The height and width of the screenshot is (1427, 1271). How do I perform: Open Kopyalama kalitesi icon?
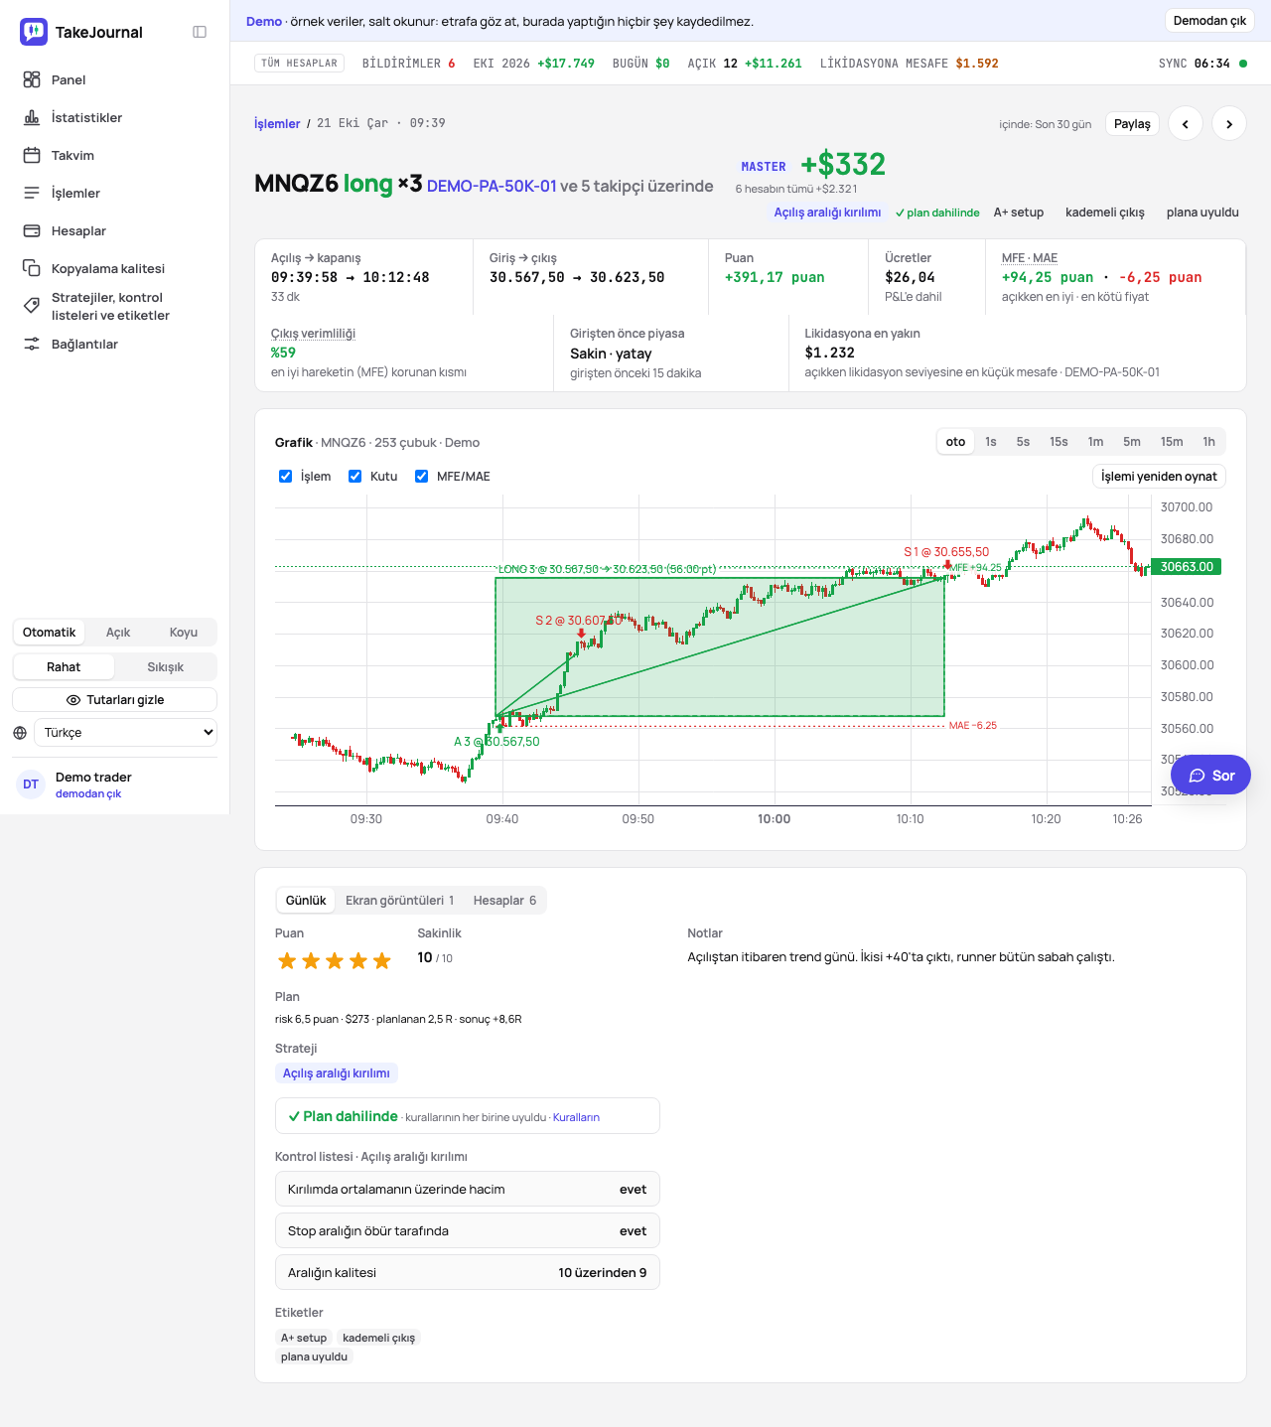point(32,268)
